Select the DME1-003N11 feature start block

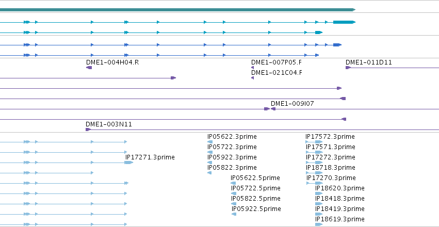[x=88, y=129]
